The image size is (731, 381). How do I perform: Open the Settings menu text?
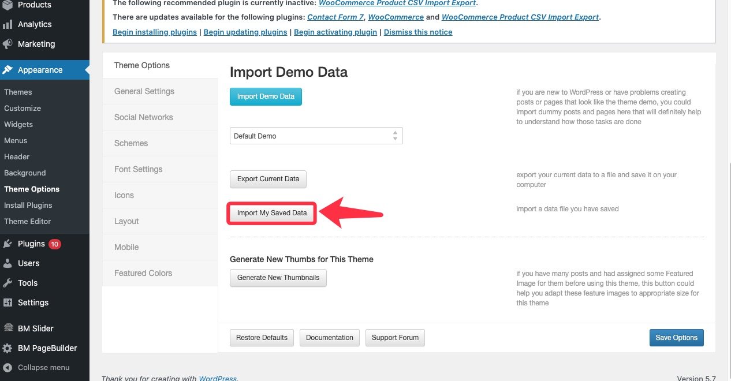[33, 302]
